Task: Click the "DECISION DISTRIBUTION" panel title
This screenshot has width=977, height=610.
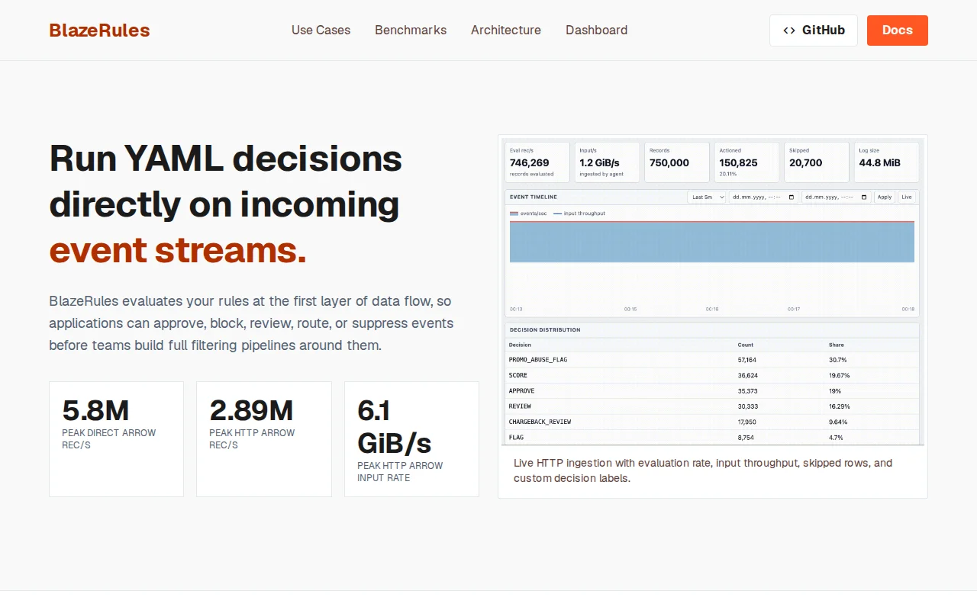Action: click(545, 329)
